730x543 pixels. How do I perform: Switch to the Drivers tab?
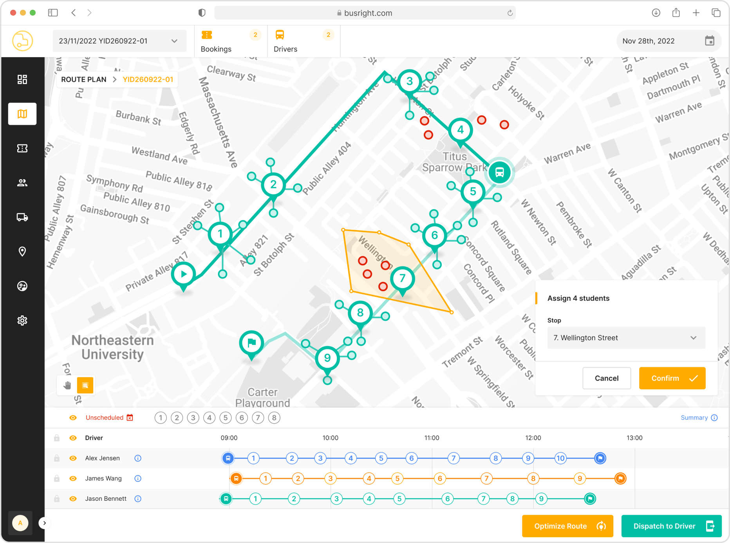click(x=285, y=41)
